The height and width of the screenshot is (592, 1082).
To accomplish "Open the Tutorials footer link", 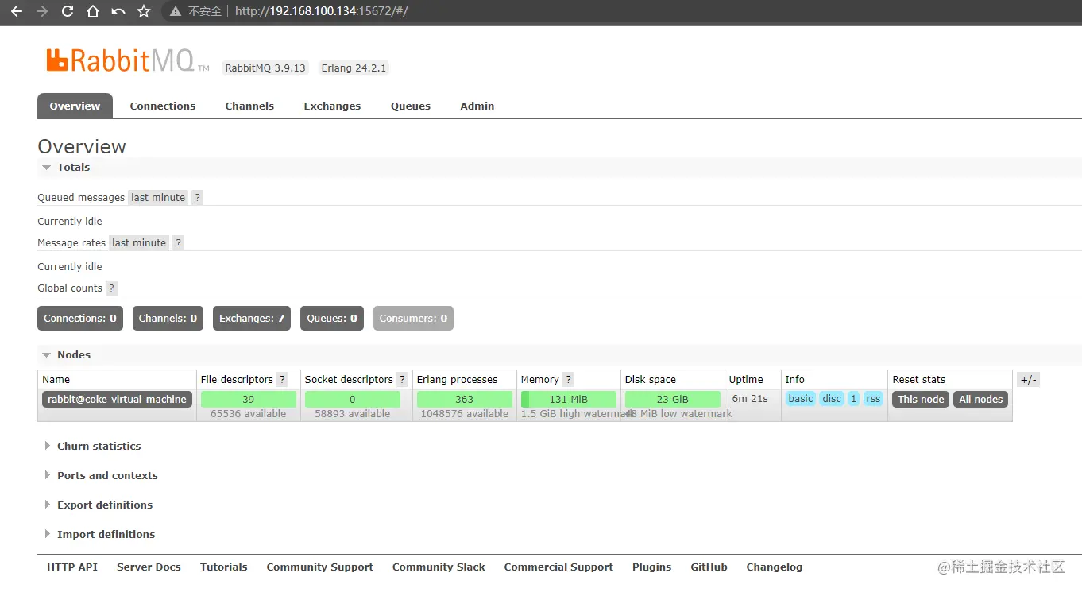I will click(x=224, y=567).
